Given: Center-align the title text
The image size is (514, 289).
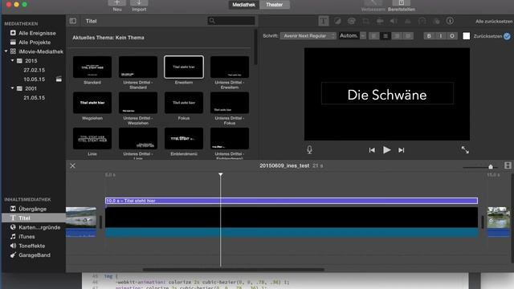Looking at the screenshot, I should 385,35.
